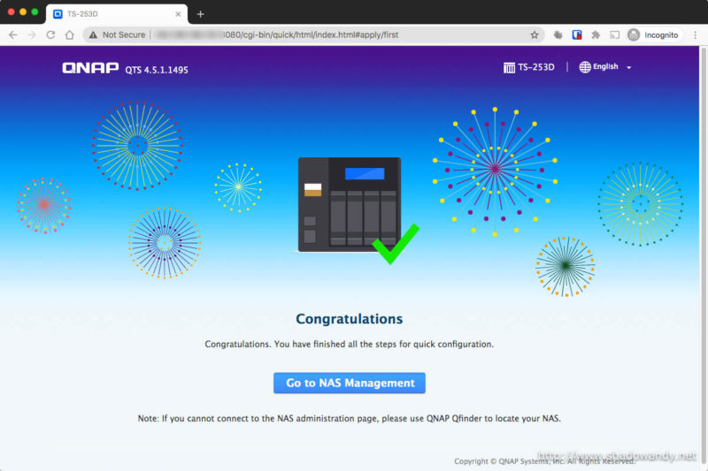Viewport: 708px width, 471px height.
Task: Reload the current page
Action: (50, 34)
